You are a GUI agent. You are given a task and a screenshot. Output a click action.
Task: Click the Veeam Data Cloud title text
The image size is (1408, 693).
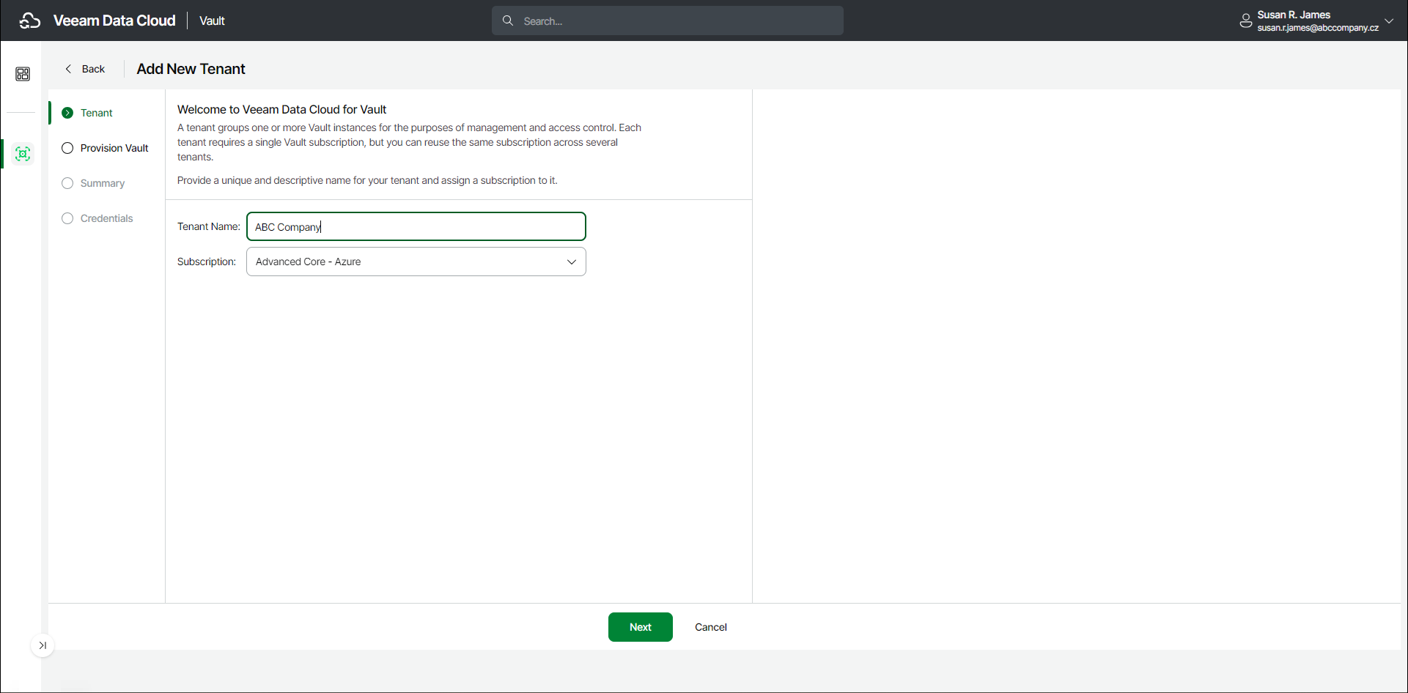(114, 21)
